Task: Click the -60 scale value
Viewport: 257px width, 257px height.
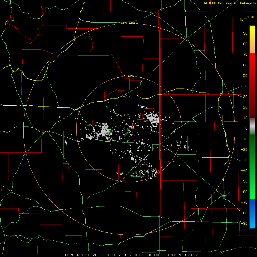Action: tap(244, 192)
